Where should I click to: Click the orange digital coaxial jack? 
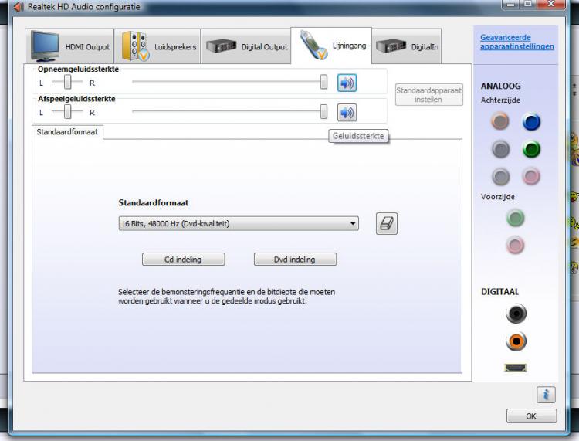(x=516, y=341)
